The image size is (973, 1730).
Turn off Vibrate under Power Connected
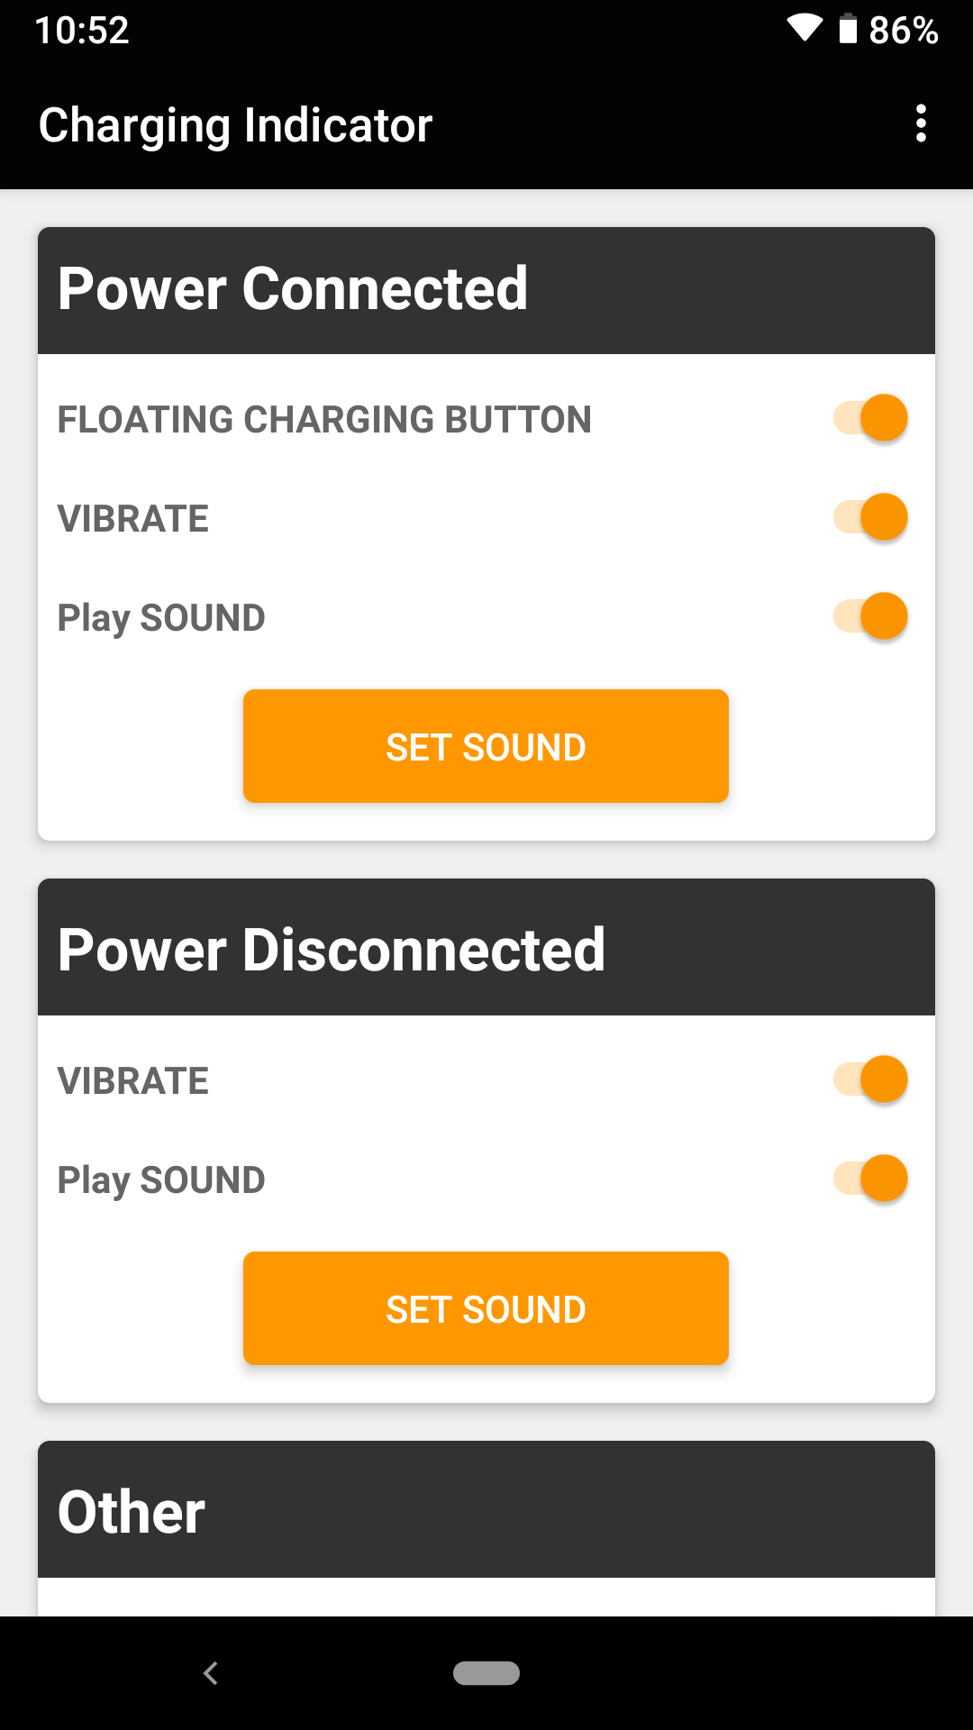(870, 517)
